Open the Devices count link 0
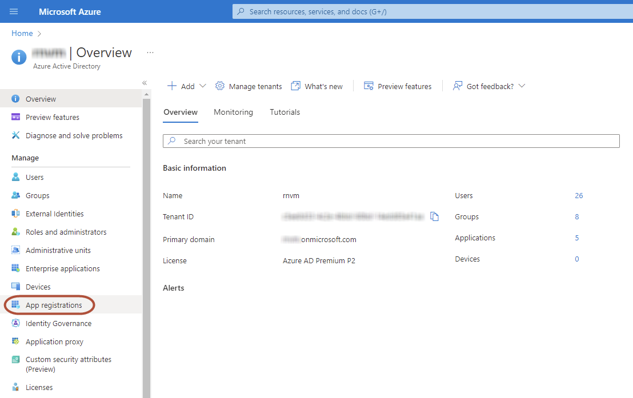The width and height of the screenshot is (633, 398). [x=577, y=259]
